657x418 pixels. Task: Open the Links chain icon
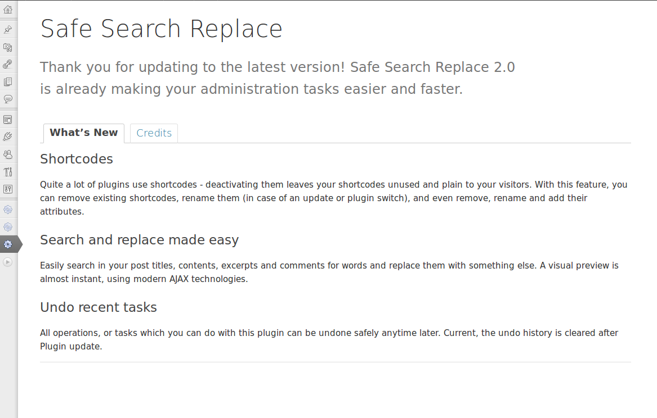[8, 64]
